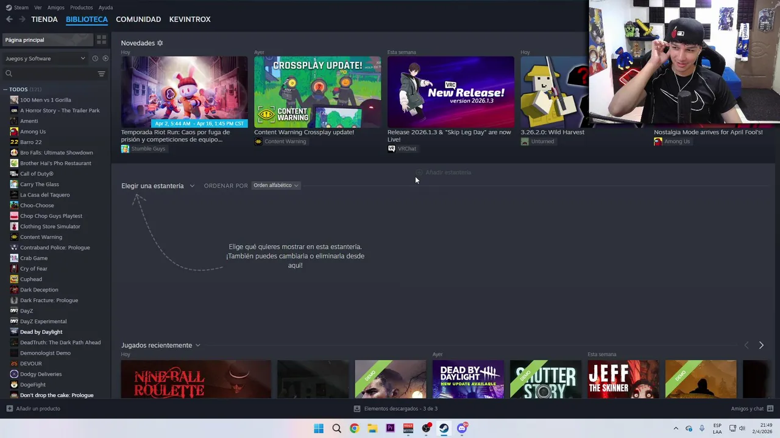Open Content Warning Crossplay update news title
780x438 pixels.
click(x=304, y=132)
